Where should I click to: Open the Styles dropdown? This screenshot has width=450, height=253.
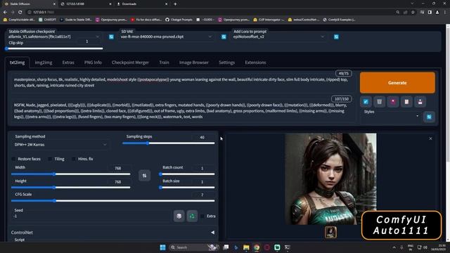[x=391, y=116]
